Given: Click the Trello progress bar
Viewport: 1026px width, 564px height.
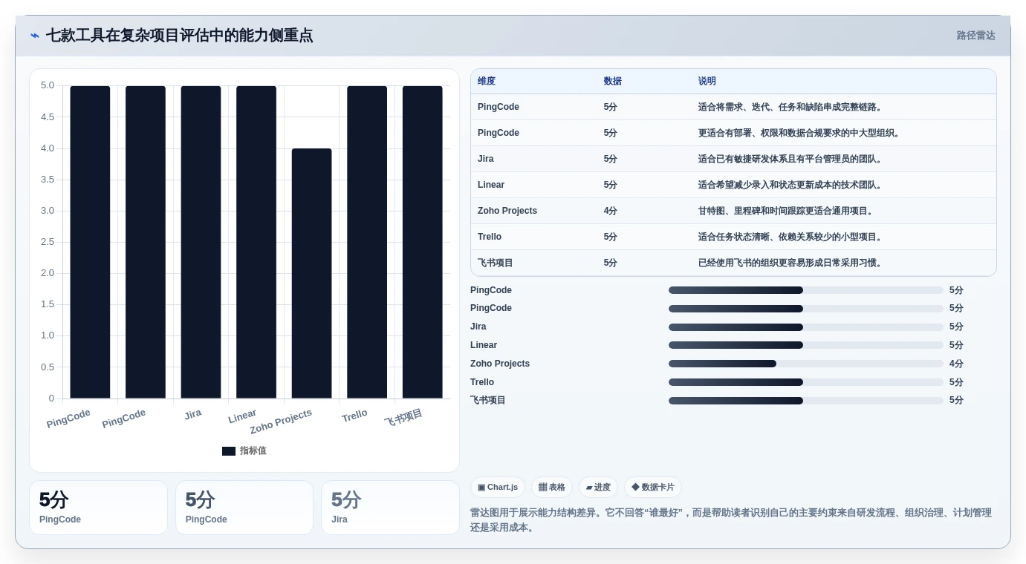Looking at the screenshot, I should coord(806,382).
